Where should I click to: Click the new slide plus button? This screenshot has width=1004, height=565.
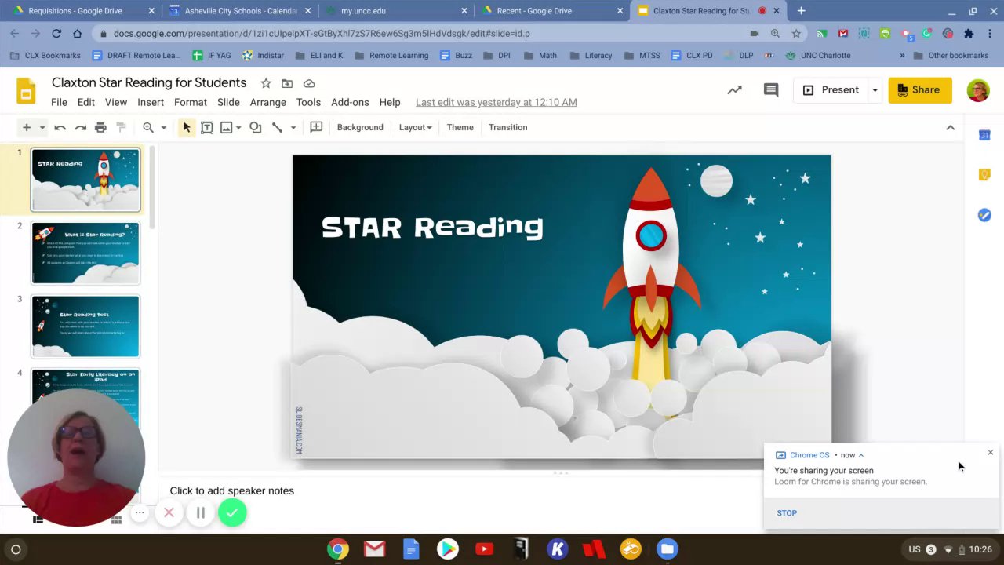[26, 127]
